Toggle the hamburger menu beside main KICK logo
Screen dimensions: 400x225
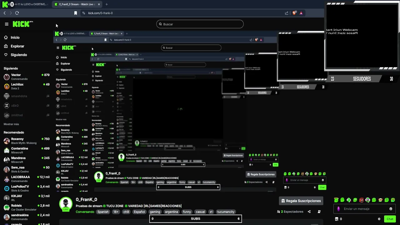point(7,24)
